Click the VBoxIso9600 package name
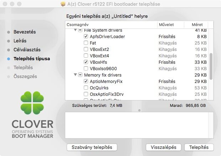 [x=103, y=69]
